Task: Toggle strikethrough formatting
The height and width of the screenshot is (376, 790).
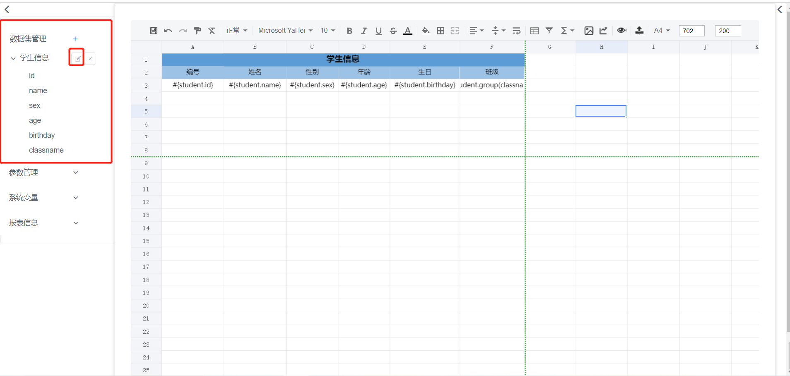Action: 393,31
